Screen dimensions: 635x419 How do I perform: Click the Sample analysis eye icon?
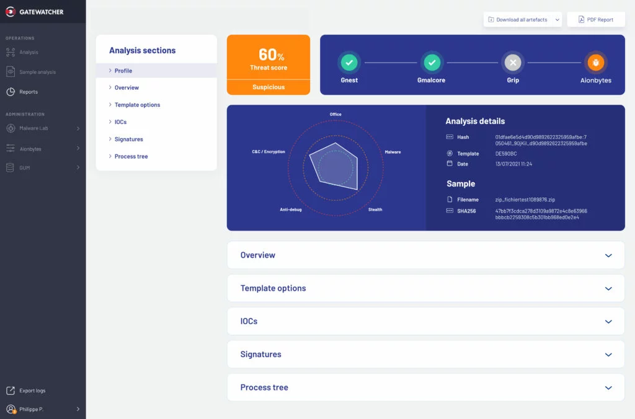pos(11,72)
